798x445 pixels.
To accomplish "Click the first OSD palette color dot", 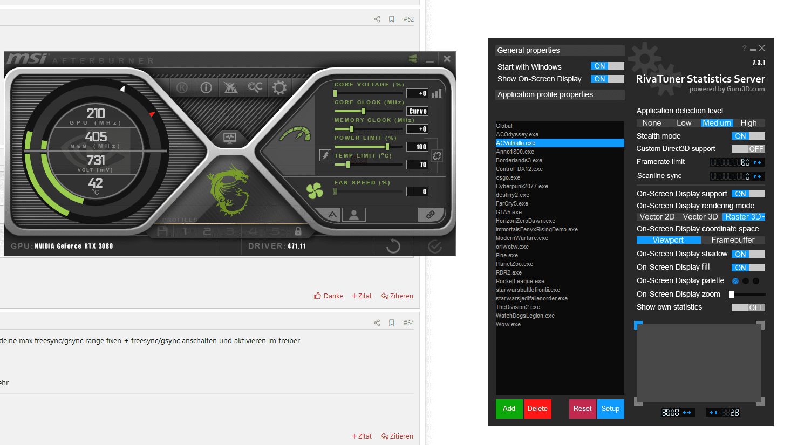I will click(x=735, y=281).
